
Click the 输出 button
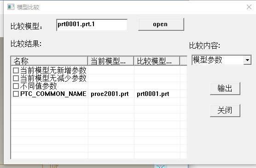pos(225,89)
